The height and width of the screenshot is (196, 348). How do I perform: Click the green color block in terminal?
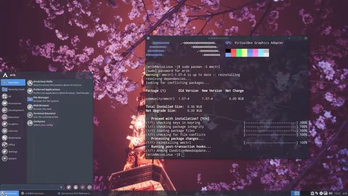(x=239, y=53)
